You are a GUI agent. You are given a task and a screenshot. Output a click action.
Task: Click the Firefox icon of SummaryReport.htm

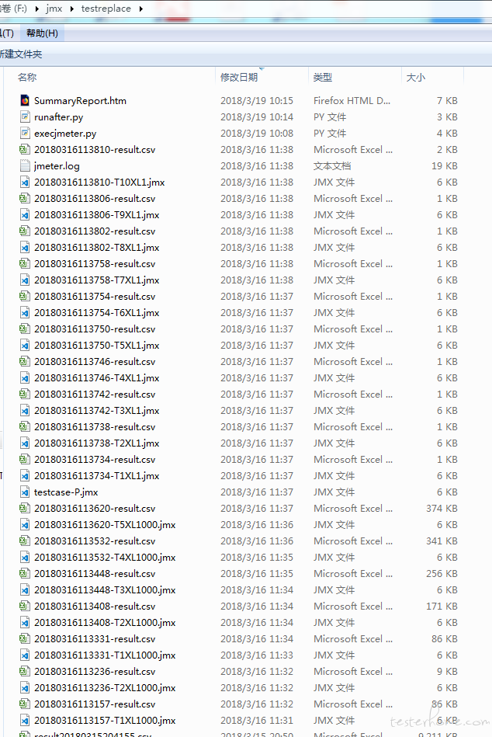pyautogui.click(x=25, y=101)
